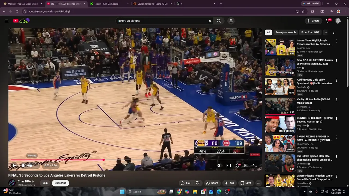This screenshot has height=196, width=349.
Task: Open Chrome extensions puzzle icon
Action: (x=312, y=11)
